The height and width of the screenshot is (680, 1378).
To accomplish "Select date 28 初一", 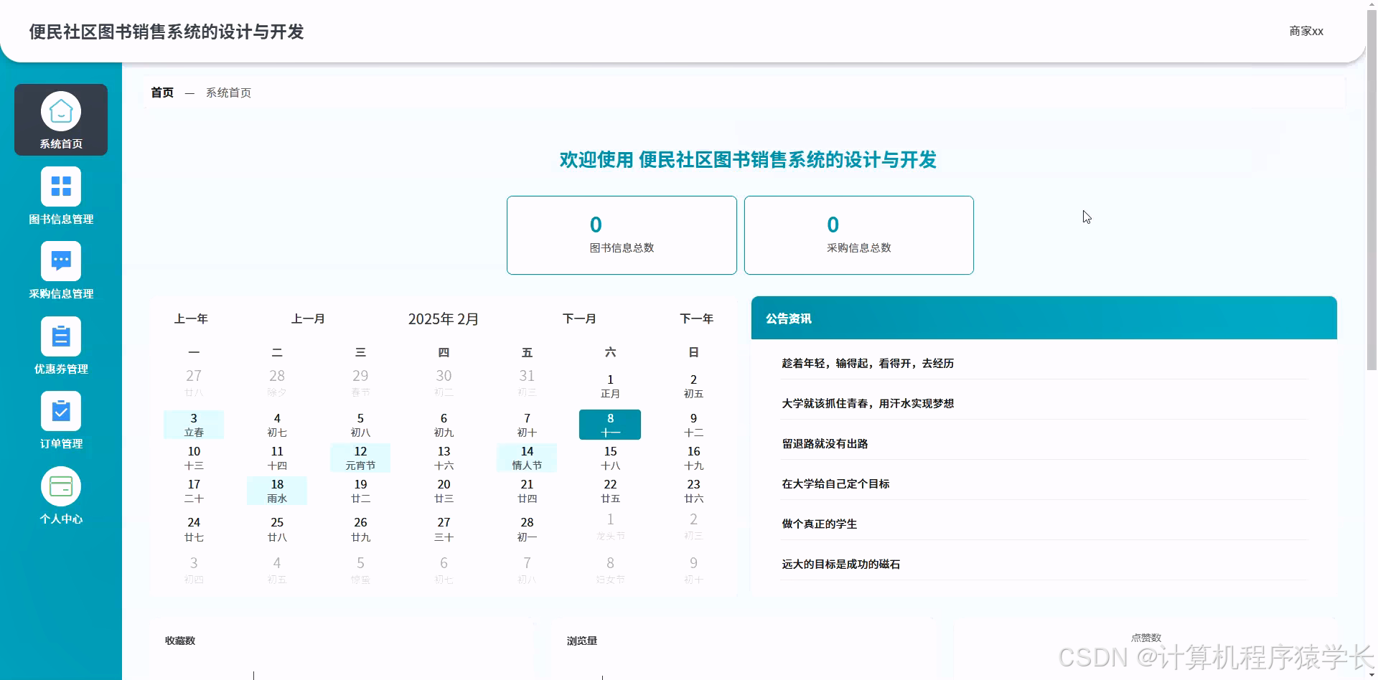I will [527, 529].
